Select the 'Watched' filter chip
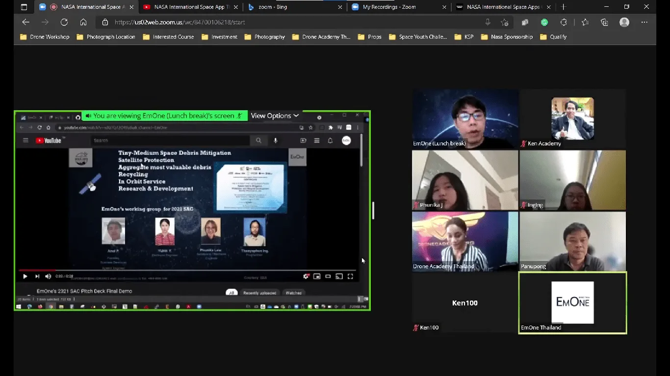Viewport: 670px width, 376px height. (x=294, y=293)
